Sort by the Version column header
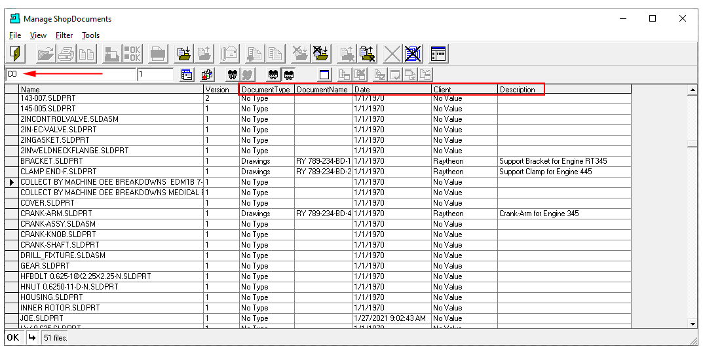The image size is (703, 355). (x=221, y=89)
